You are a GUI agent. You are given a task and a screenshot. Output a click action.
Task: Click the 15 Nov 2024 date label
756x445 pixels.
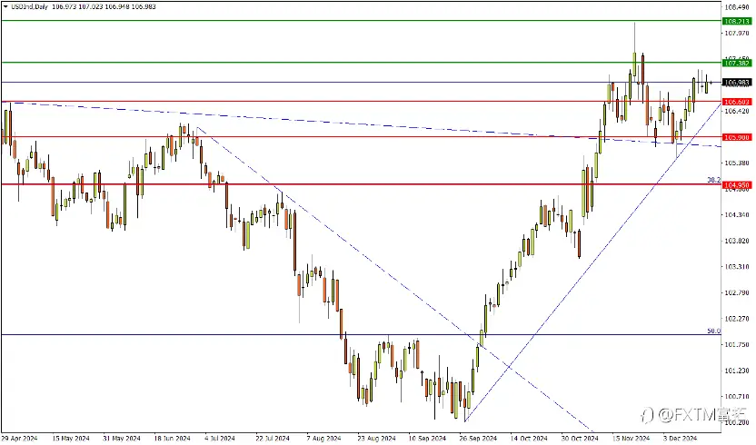[x=632, y=439]
